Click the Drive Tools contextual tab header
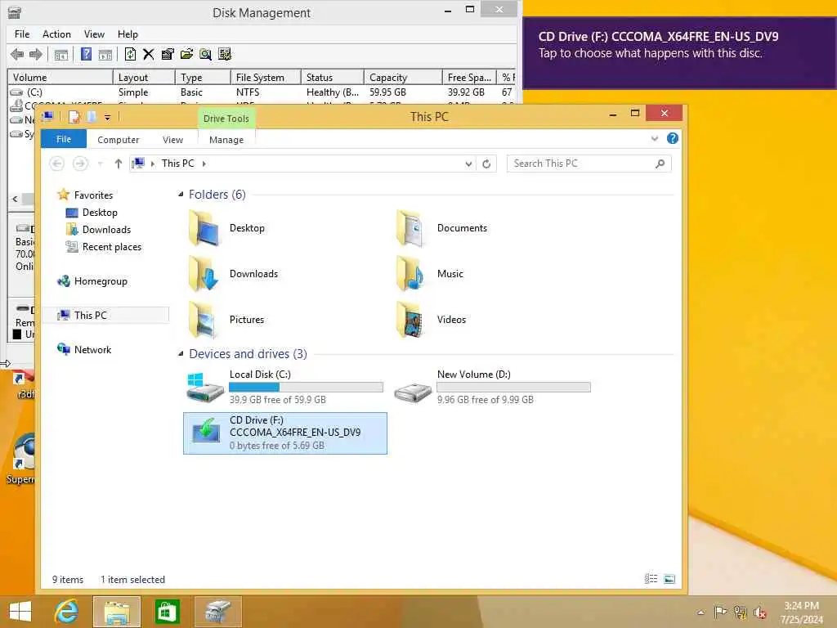The width and height of the screenshot is (837, 628). tap(226, 119)
